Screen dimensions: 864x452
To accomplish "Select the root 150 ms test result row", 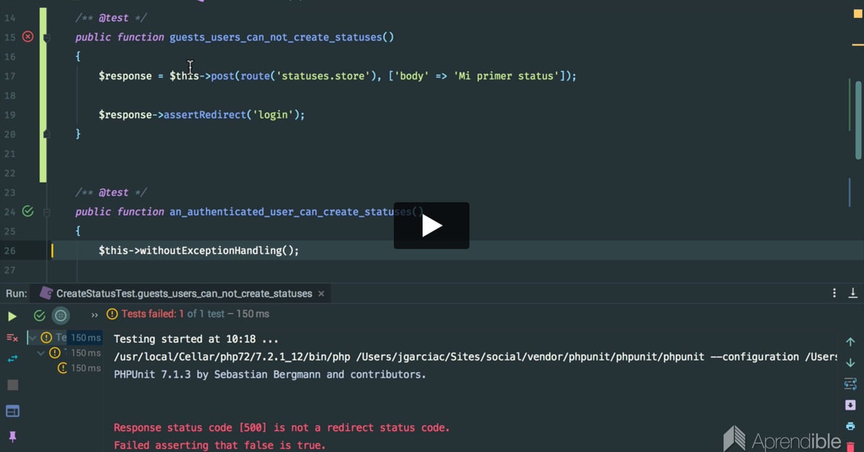I will 66,338.
